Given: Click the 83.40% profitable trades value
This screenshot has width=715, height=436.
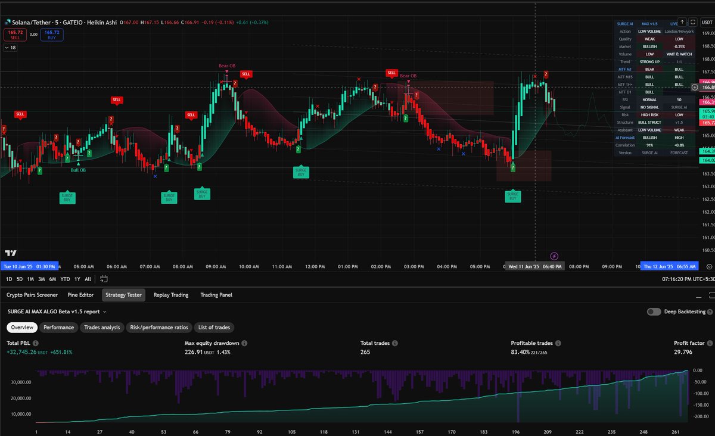Looking at the screenshot, I should tap(521, 352).
